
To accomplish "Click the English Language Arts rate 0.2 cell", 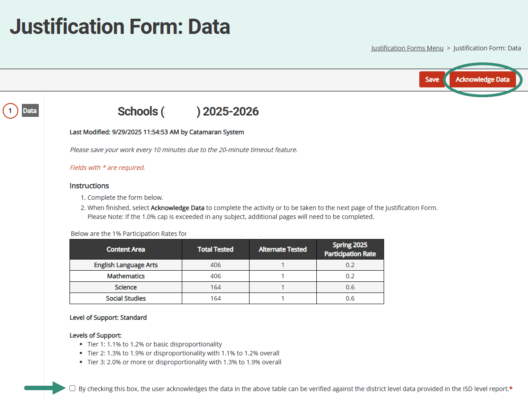I will pyautogui.click(x=350, y=265).
